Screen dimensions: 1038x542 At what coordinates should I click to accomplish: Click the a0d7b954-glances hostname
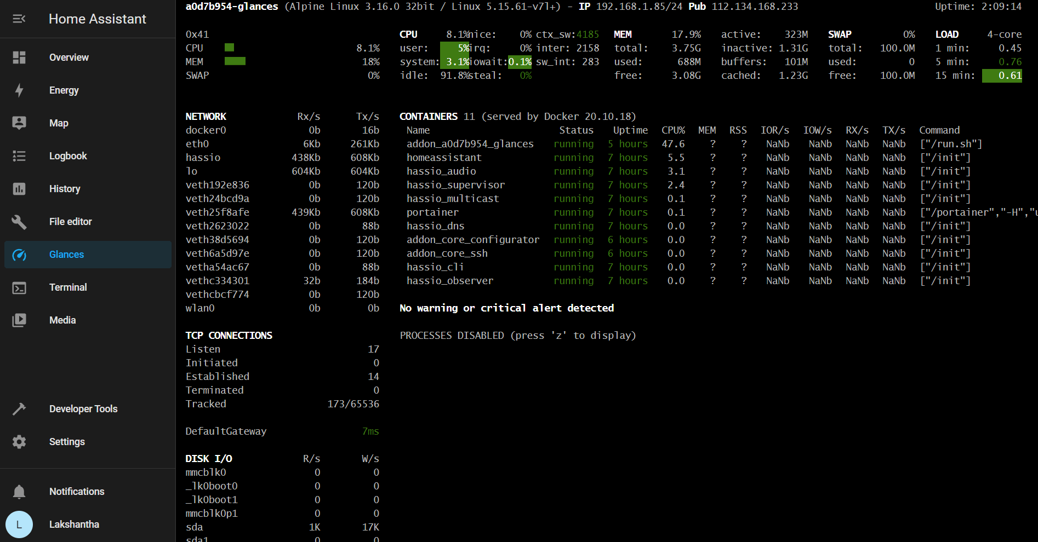tap(232, 7)
